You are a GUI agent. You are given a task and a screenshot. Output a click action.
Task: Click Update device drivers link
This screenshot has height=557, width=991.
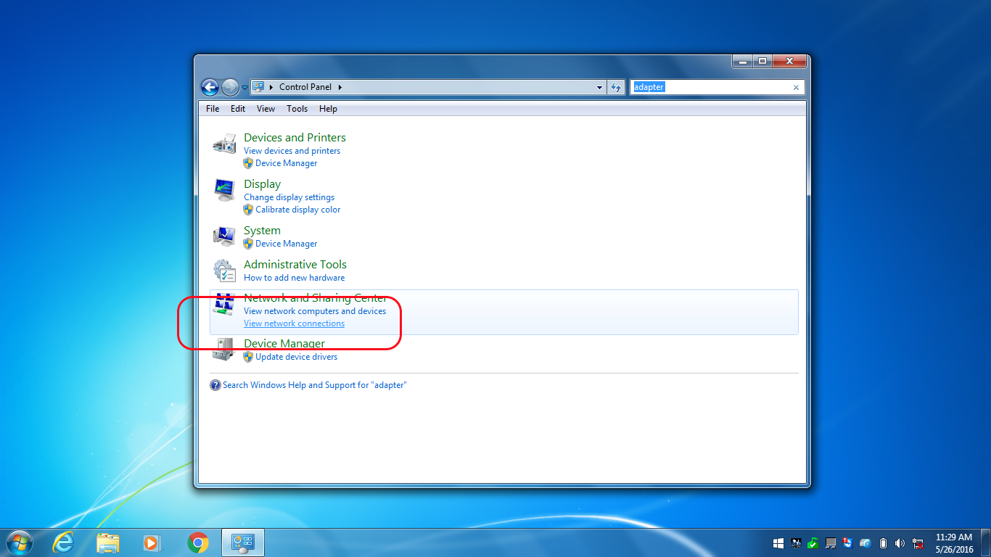[x=296, y=357]
